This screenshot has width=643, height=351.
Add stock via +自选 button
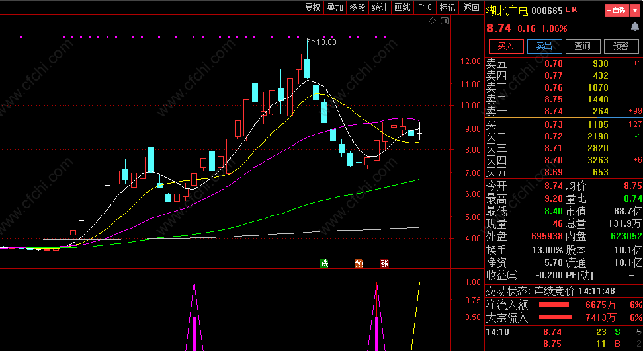coord(617,11)
